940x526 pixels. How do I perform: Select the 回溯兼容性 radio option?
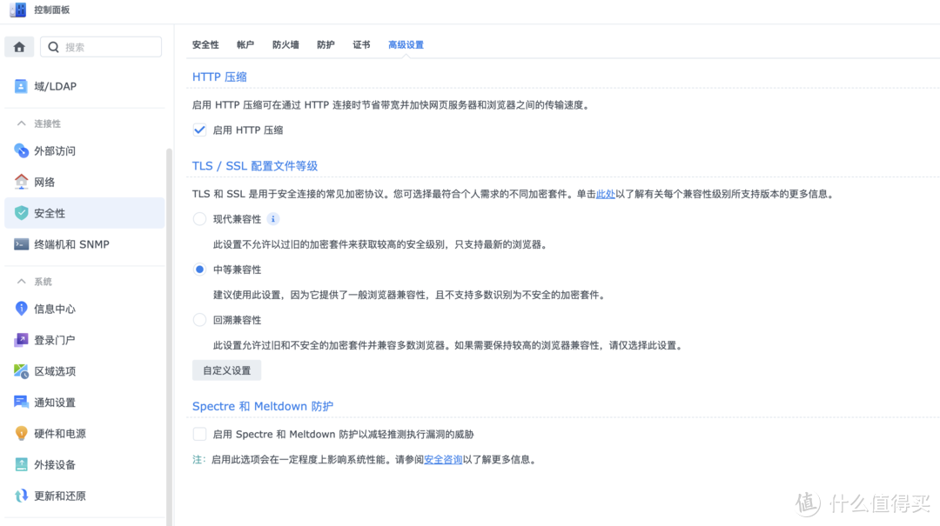point(198,319)
